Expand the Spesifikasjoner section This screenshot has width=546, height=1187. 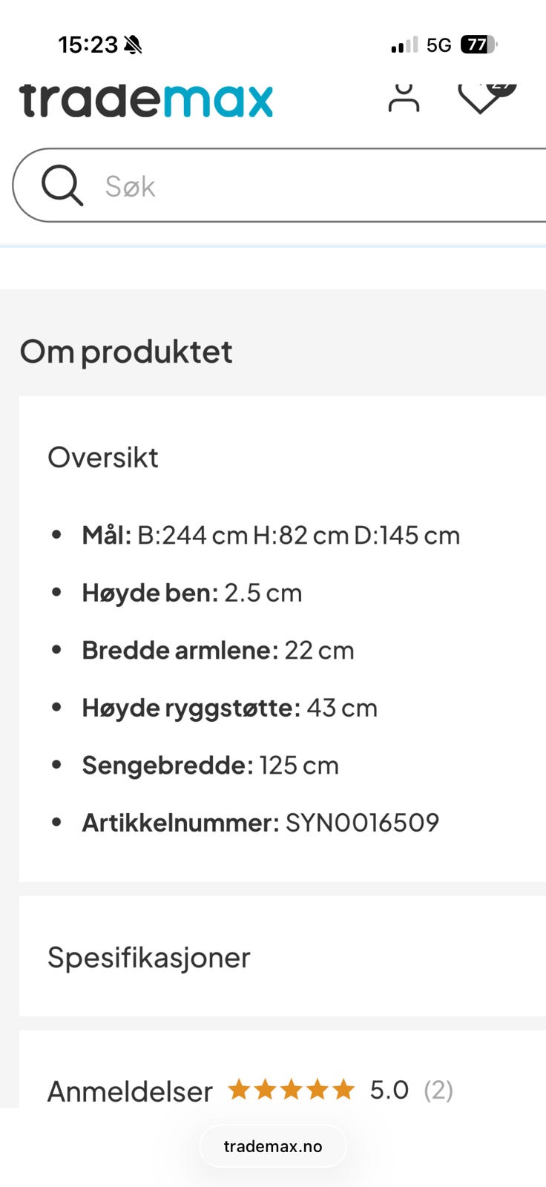point(148,957)
